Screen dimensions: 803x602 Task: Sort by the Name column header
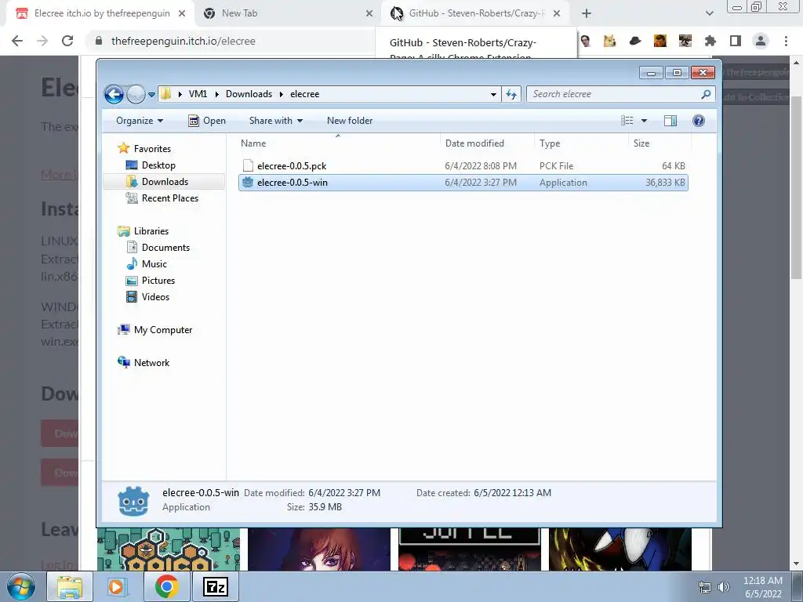(338, 143)
